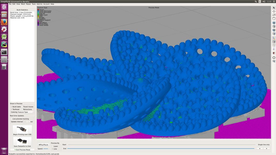Click Save Toolpaths to Disk
The image size is (276, 155).
pyautogui.click(x=22, y=141)
